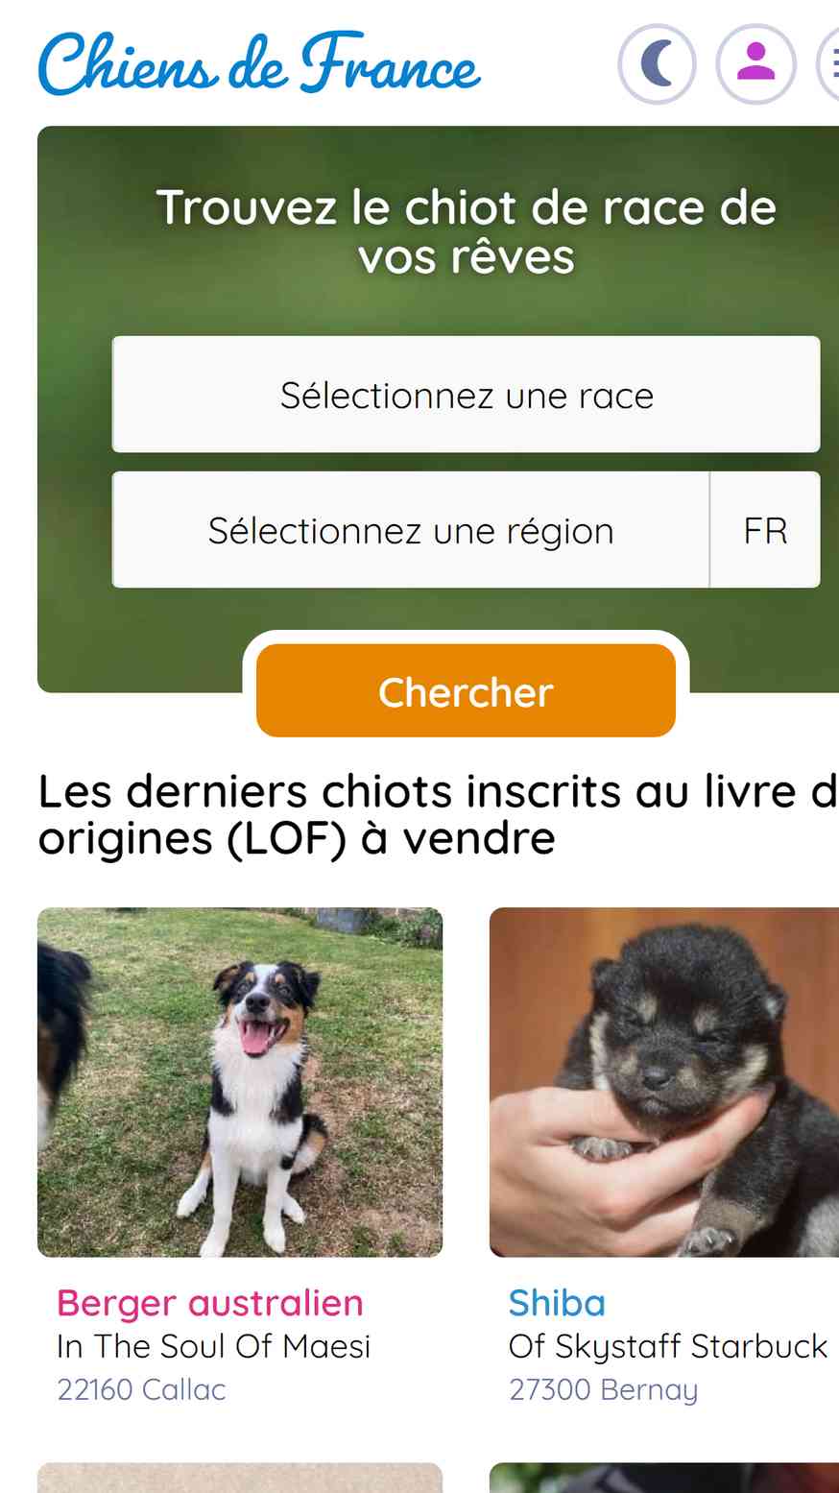Open the bottom-left partially visible puppy card

pyautogui.click(x=240, y=1478)
